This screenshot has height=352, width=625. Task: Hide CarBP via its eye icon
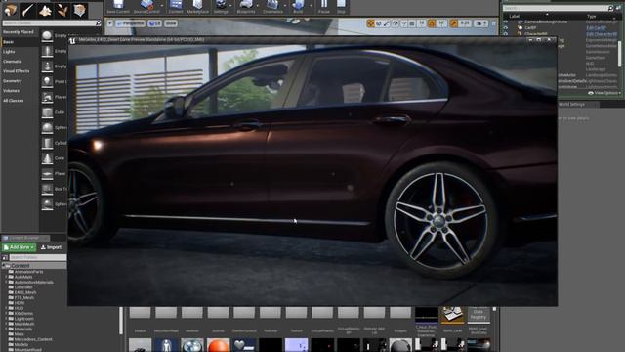pyautogui.click(x=506, y=28)
